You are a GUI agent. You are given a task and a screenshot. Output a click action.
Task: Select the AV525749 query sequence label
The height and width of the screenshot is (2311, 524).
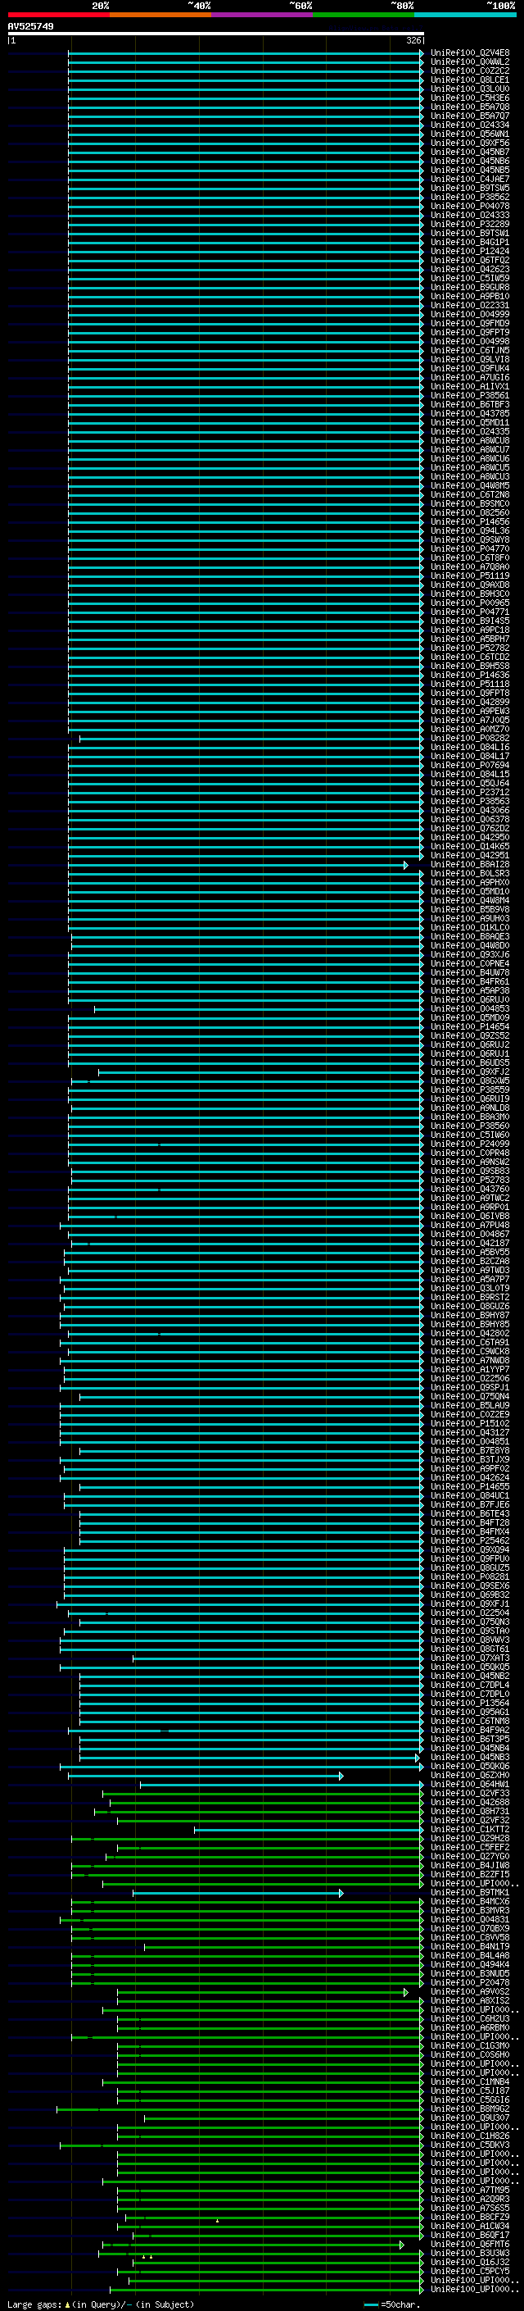tap(30, 27)
